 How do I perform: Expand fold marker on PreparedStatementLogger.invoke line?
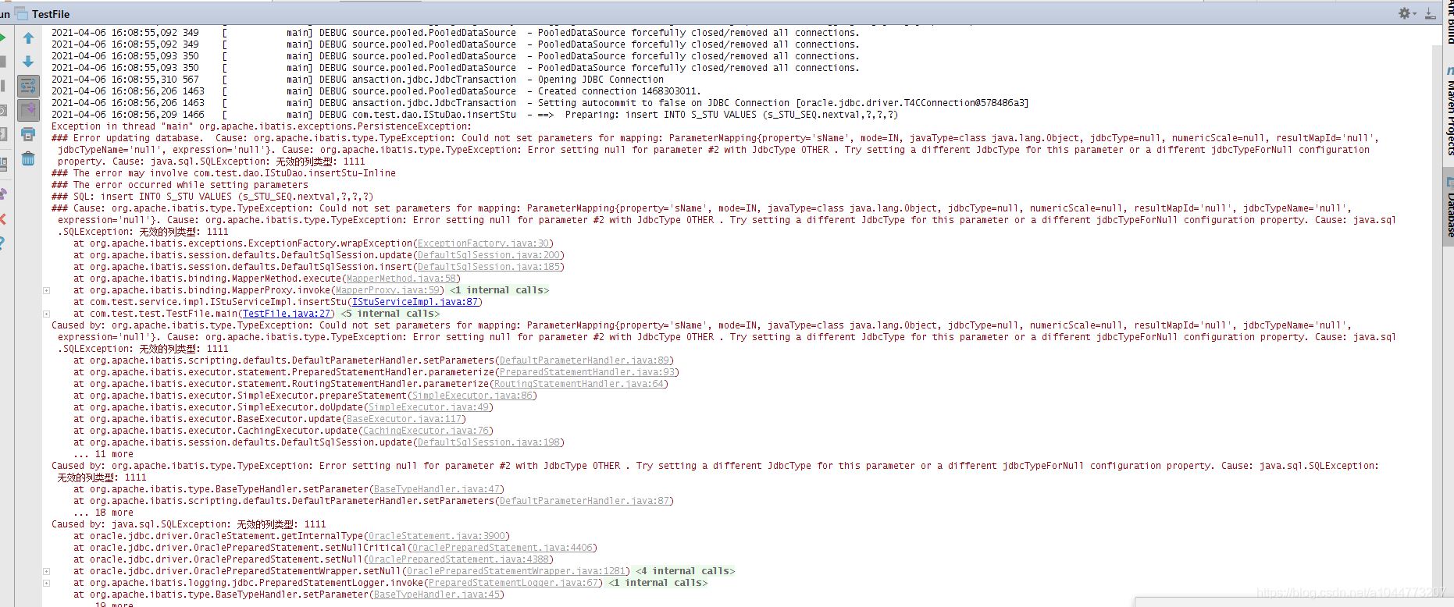click(x=46, y=583)
